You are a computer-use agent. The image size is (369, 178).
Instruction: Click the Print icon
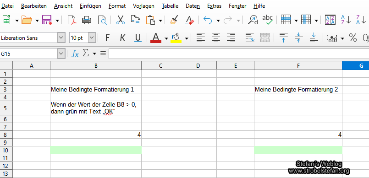tap(87, 20)
